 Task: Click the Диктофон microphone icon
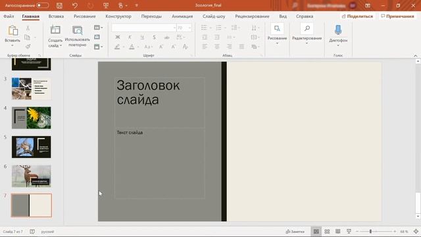338,30
